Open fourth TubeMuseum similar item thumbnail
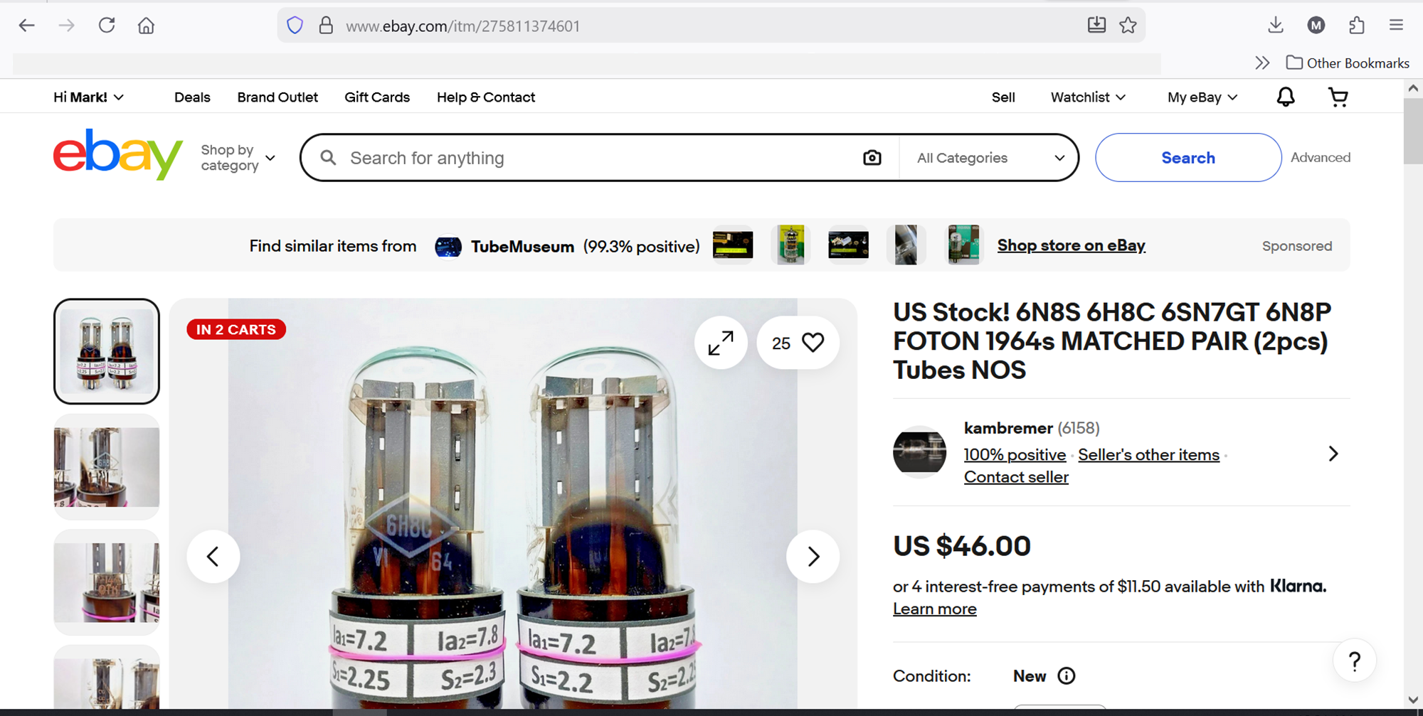This screenshot has height=716, width=1423. click(x=906, y=245)
